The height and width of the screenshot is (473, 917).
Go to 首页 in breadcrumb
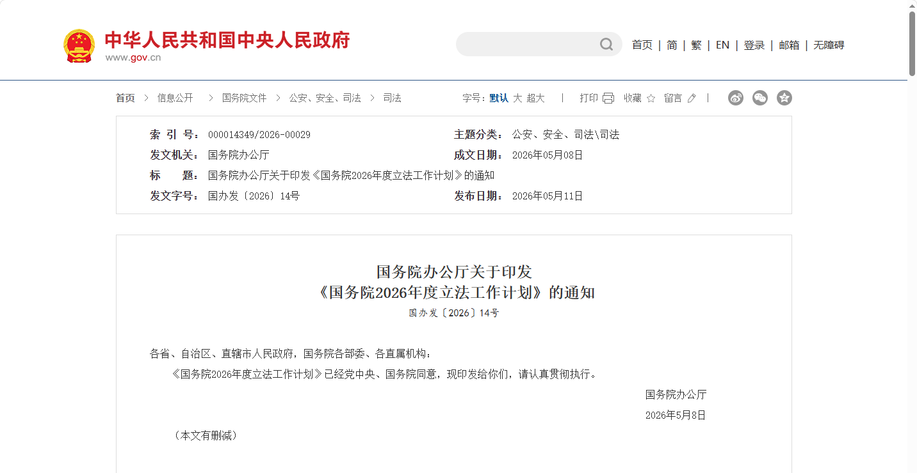click(126, 98)
